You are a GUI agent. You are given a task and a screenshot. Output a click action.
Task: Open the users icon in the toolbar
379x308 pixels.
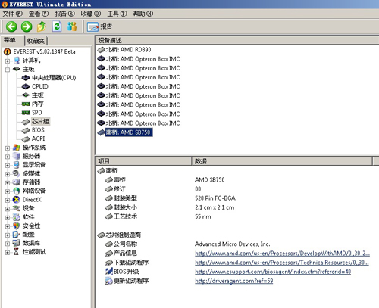click(72, 26)
